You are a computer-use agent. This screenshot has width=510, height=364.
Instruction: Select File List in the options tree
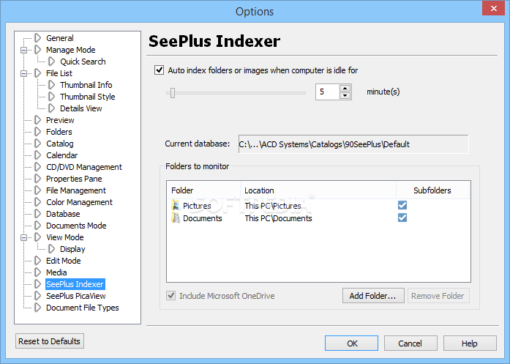(59, 73)
